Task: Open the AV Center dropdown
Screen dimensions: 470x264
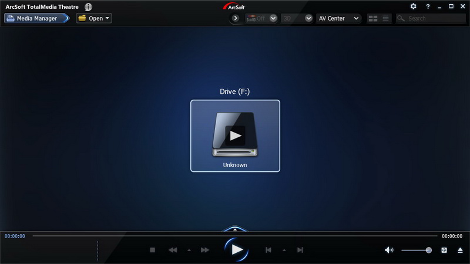Action: (x=339, y=18)
